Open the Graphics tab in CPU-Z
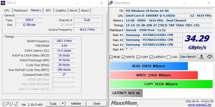The height and width of the screenshot is (107, 215). [61, 10]
